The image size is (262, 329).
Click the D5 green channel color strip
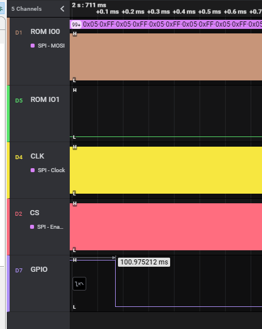(9, 113)
